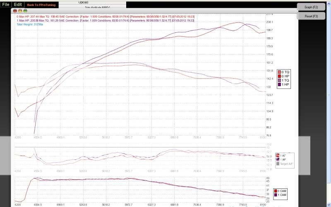Image resolution: width=331 pixels, height=207 pixels.
Task: Click the Upload label behind the graph window
Action: tap(83, 2)
